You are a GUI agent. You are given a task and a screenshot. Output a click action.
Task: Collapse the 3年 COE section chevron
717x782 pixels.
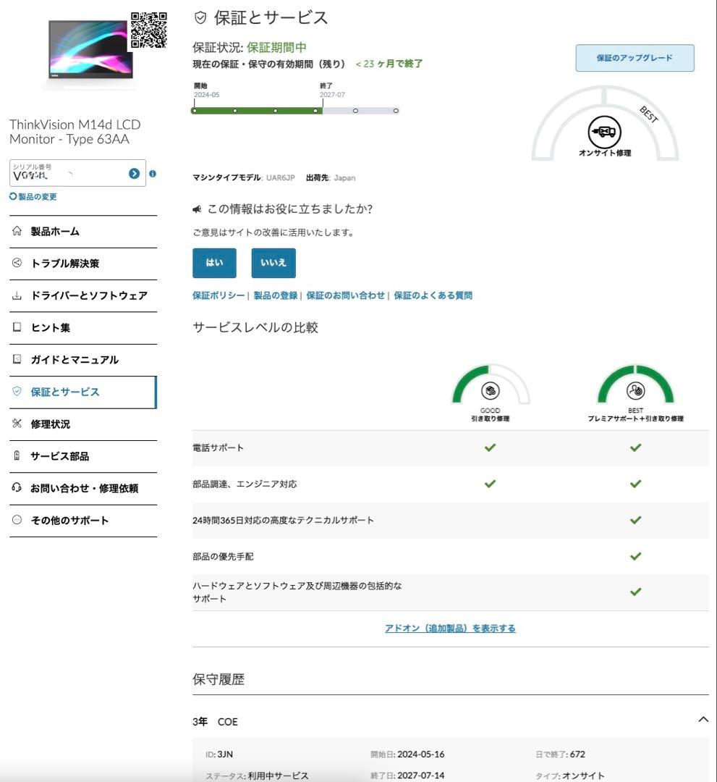coord(703,720)
